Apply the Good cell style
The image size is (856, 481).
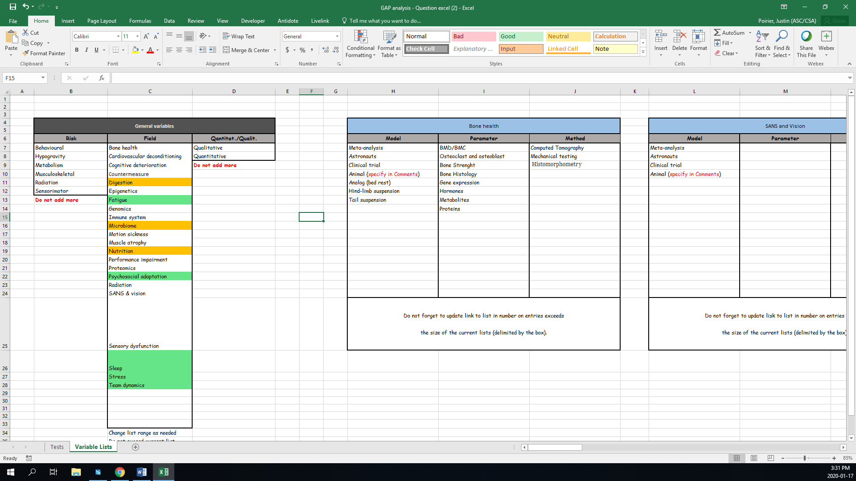coord(521,36)
